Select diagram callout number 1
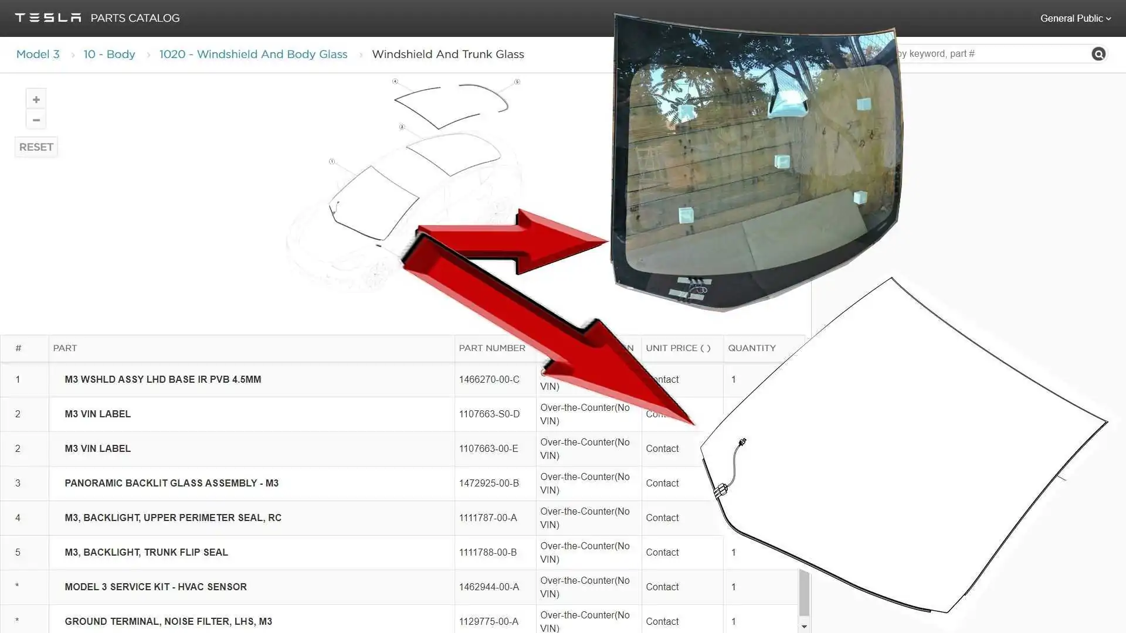Screen dimensions: 1126x633 tap(332, 161)
